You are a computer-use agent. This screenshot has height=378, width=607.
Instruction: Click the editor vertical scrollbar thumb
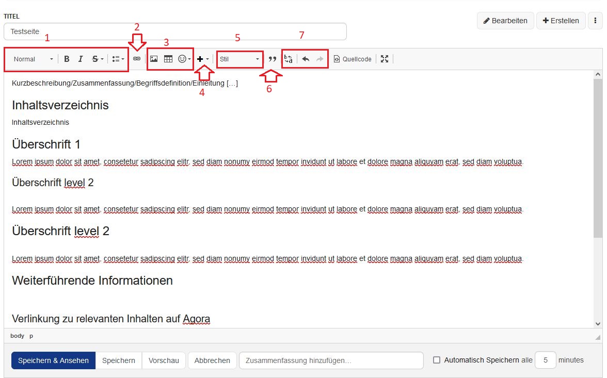click(x=598, y=158)
